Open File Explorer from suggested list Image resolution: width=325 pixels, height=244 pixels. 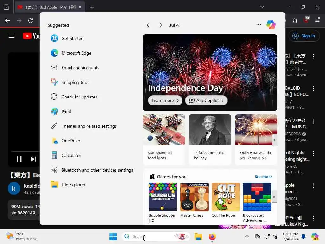click(x=68, y=185)
